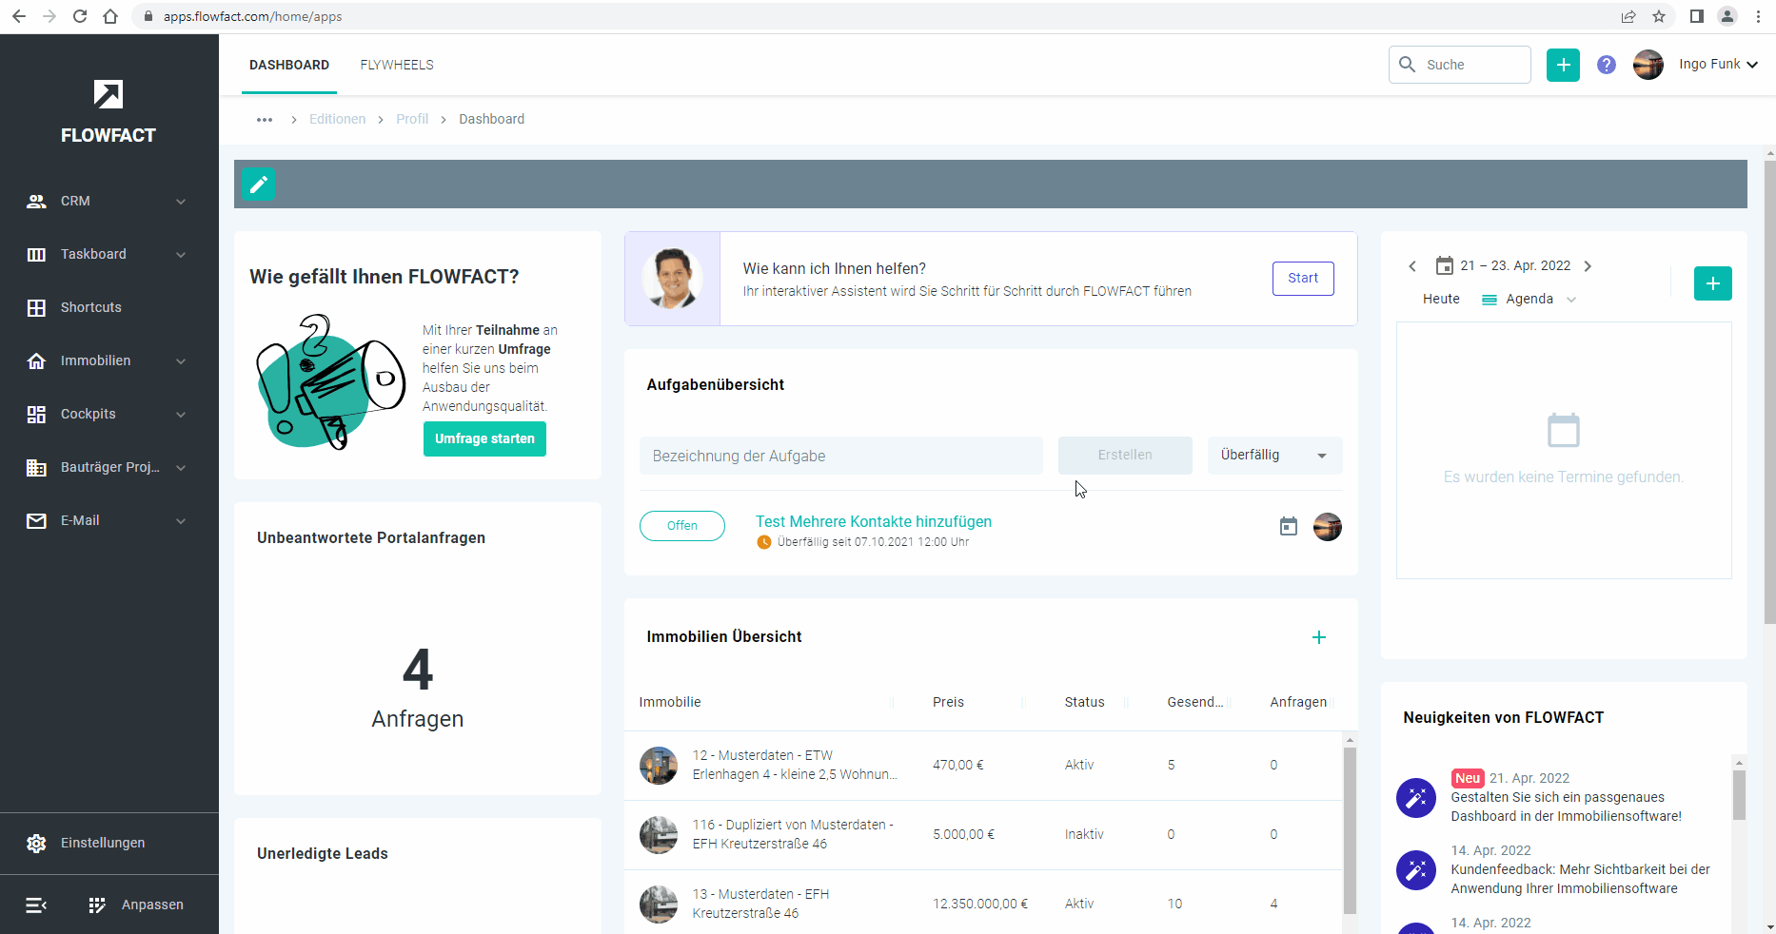
Task: Open the Einstellungen gear icon
Action: [x=36, y=843]
